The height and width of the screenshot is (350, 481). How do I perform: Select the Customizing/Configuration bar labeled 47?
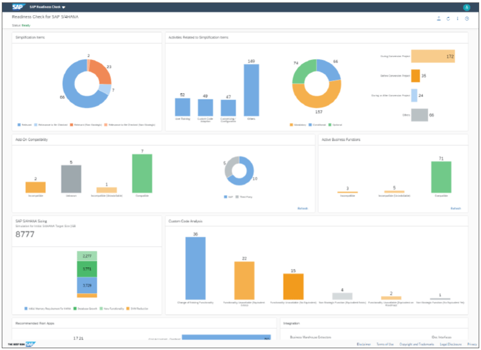[228, 108]
